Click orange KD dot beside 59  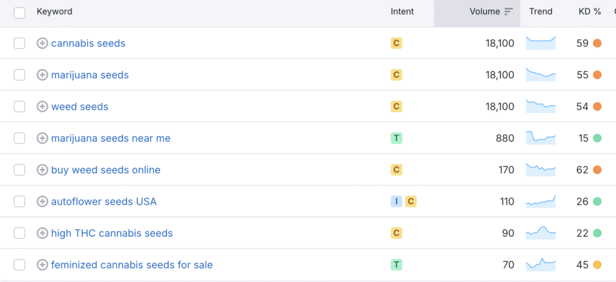(x=597, y=43)
